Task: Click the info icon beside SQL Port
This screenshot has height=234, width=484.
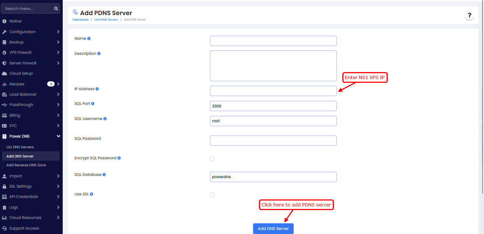Action: (93, 104)
